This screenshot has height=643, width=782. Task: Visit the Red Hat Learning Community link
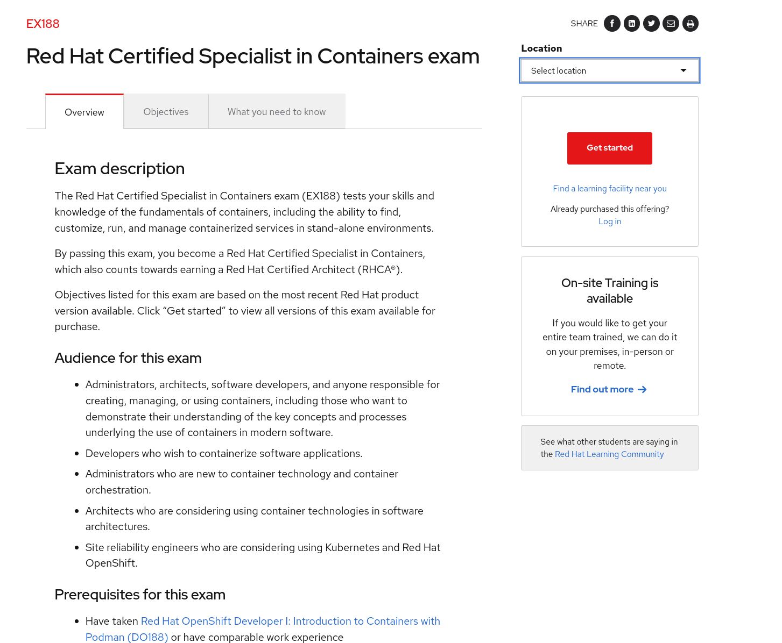[x=609, y=454]
